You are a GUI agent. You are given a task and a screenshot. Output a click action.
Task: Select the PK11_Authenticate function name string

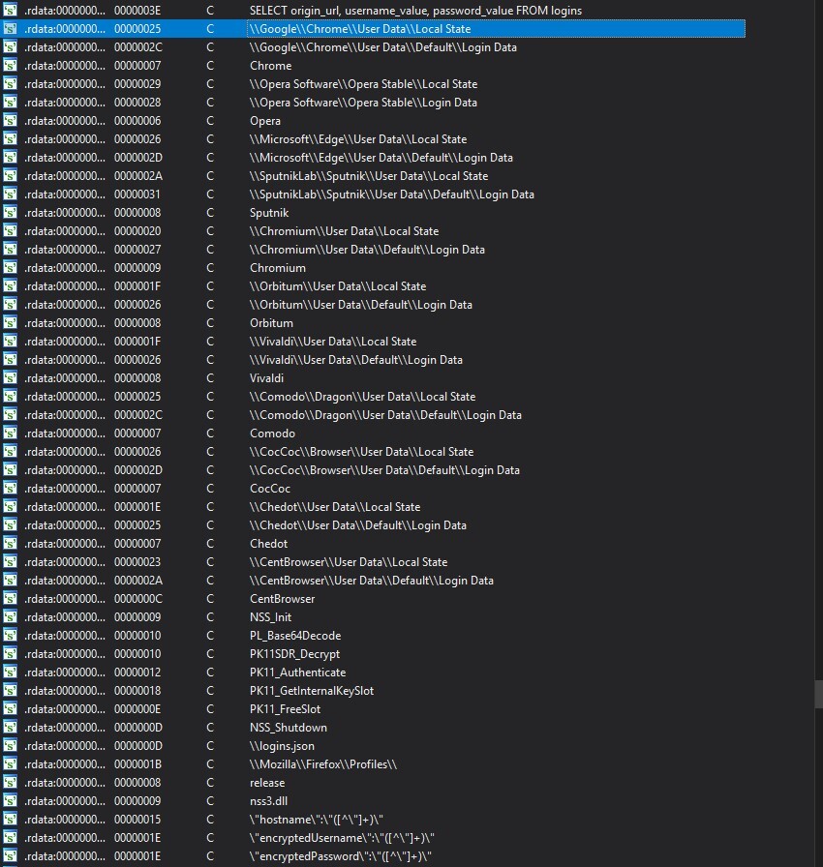(x=297, y=673)
